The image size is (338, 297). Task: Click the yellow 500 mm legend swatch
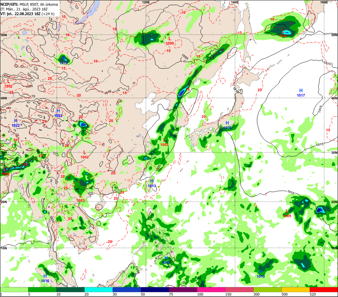[295, 290]
